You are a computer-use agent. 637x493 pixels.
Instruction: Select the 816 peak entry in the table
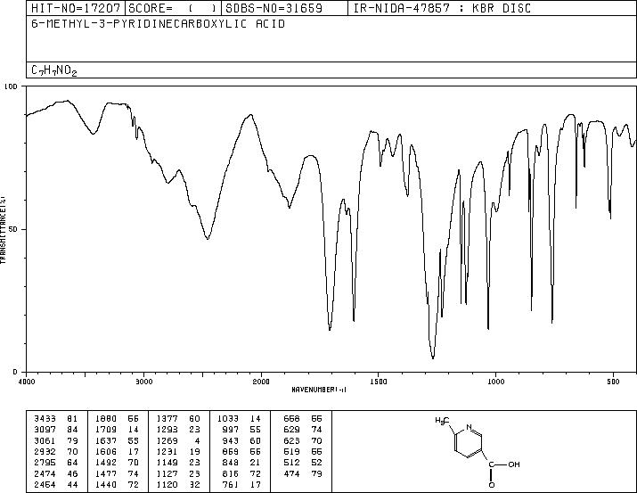pos(242,474)
